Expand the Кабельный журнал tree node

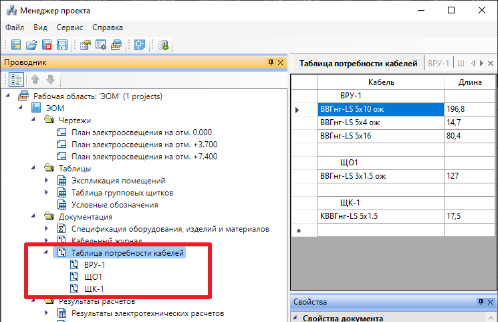pos(46,241)
